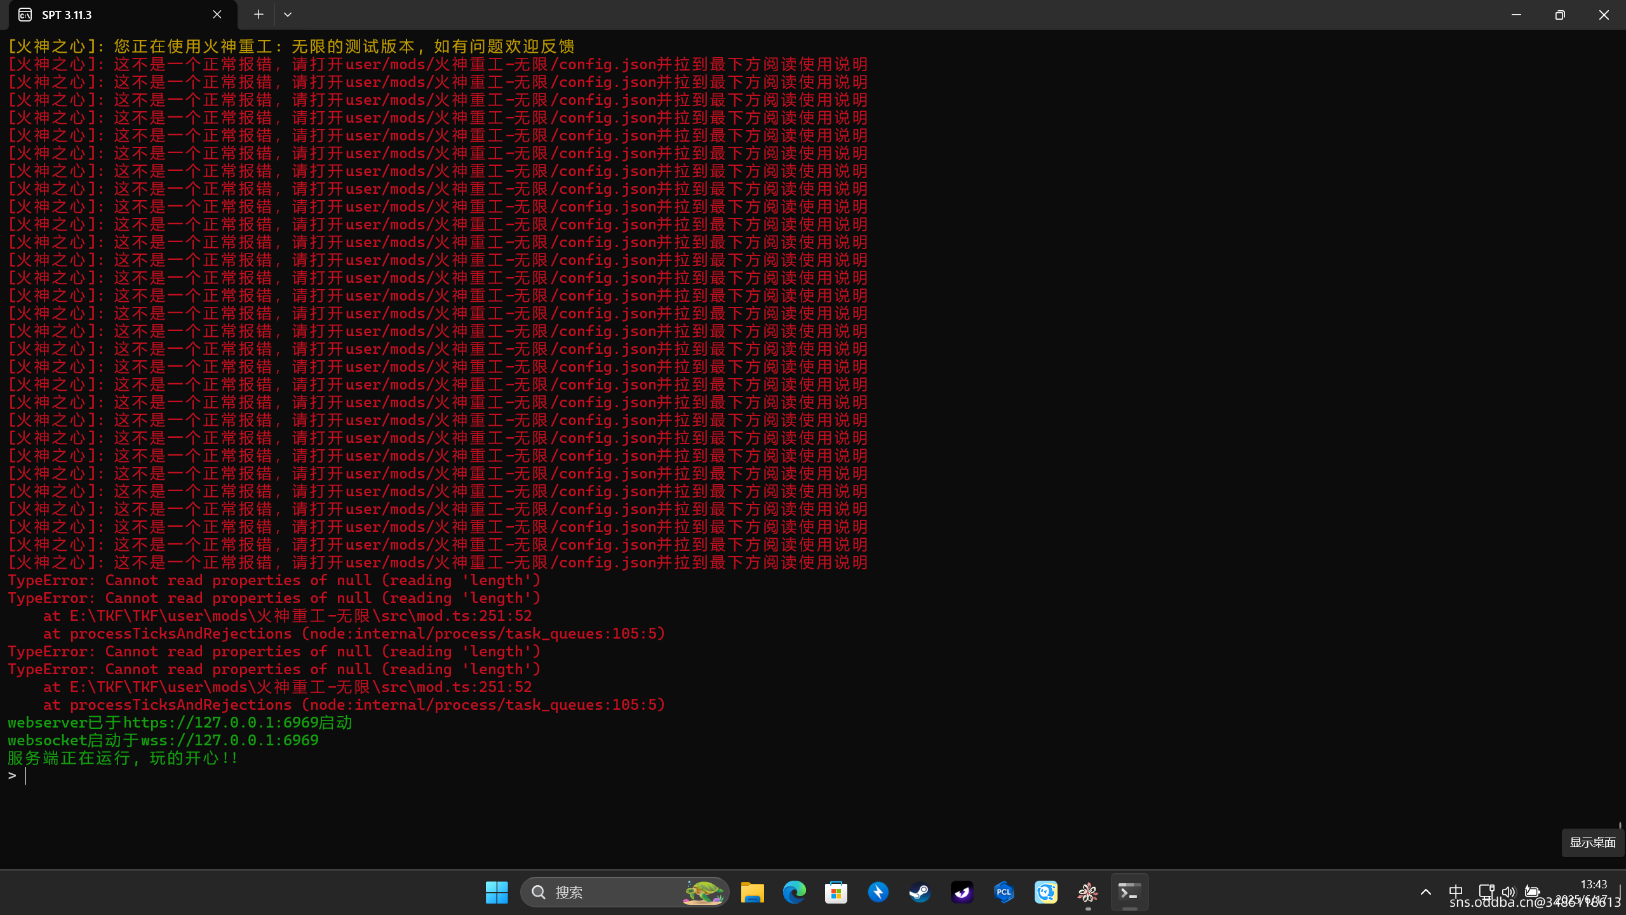Select the SPT 3.11.3 tab
1626x915 pixels.
pyautogui.click(x=123, y=15)
